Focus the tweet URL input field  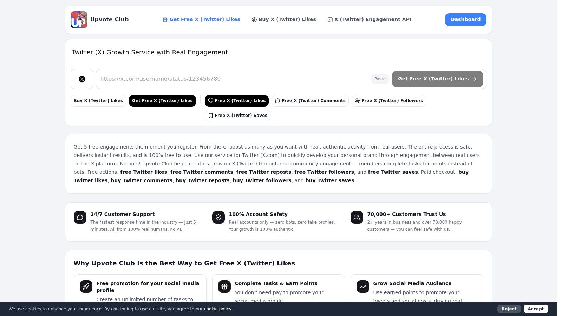click(x=233, y=79)
